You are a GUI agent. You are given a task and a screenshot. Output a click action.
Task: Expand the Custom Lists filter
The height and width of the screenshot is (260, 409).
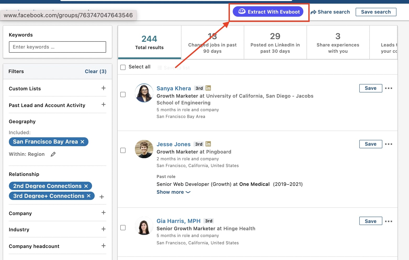point(104,88)
